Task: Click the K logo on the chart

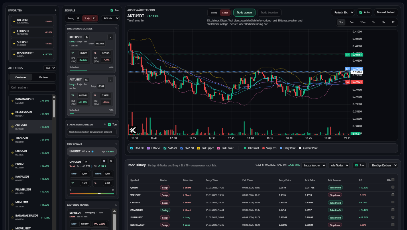Action: pos(133,130)
